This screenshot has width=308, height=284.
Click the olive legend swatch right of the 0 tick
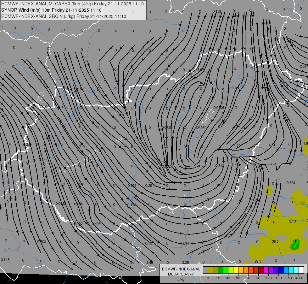coord(210,270)
